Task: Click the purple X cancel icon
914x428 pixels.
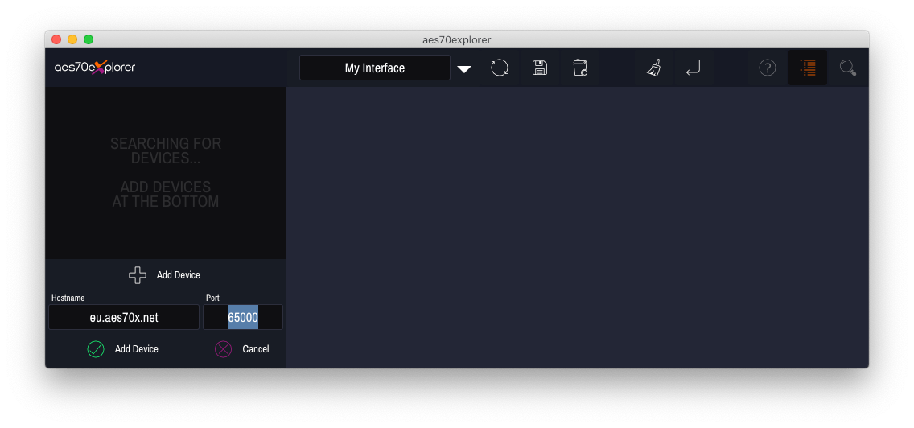Action: [223, 349]
